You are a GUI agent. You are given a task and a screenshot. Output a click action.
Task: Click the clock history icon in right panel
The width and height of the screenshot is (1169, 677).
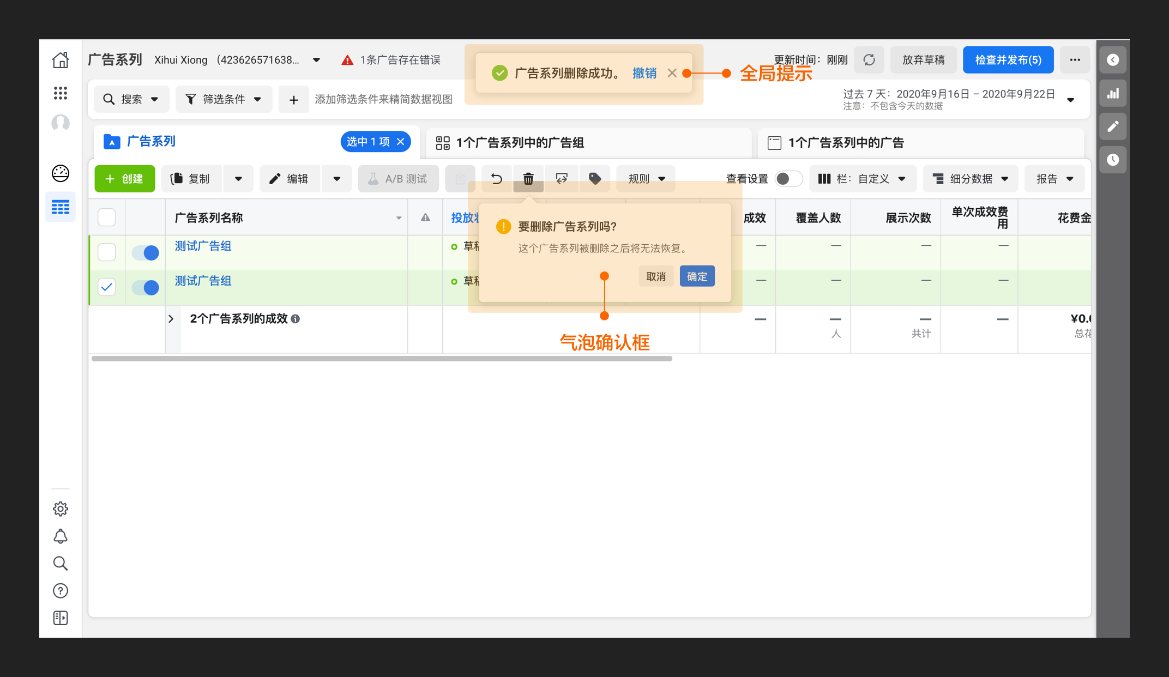(x=1113, y=160)
